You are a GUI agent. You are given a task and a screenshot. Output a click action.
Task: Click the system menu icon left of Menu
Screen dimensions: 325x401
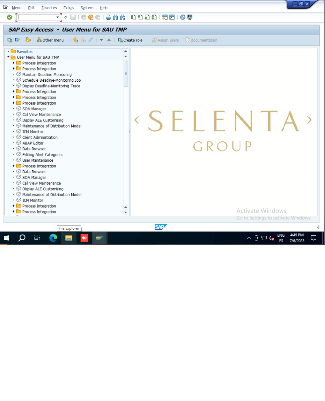[x=6, y=7]
